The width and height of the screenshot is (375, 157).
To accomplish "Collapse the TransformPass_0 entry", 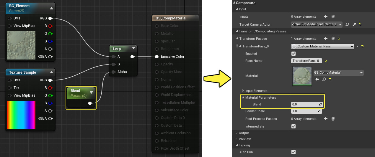I will point(240,46).
